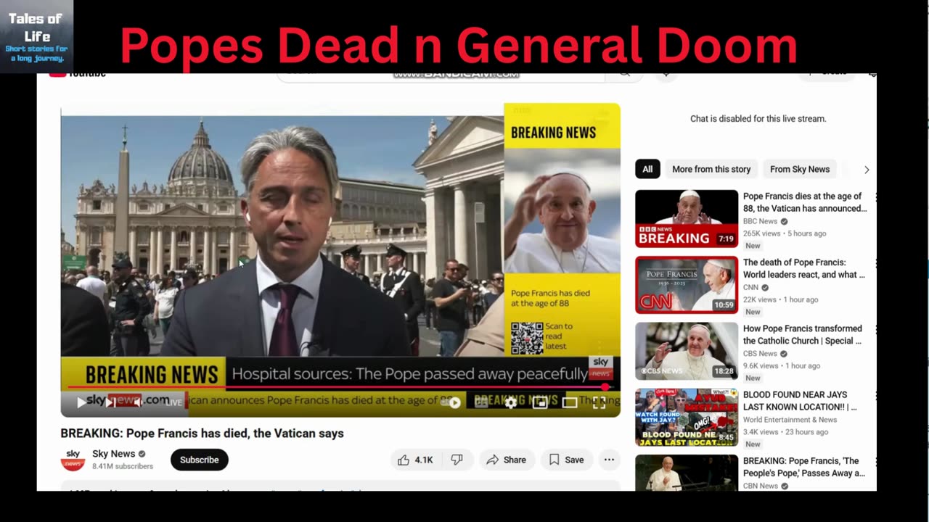Screen dimensions: 929x522
Task: Toggle subtitles/captions in video player
Action: pyautogui.click(x=481, y=402)
